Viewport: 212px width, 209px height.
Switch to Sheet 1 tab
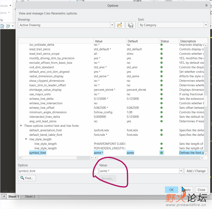(14, 196)
